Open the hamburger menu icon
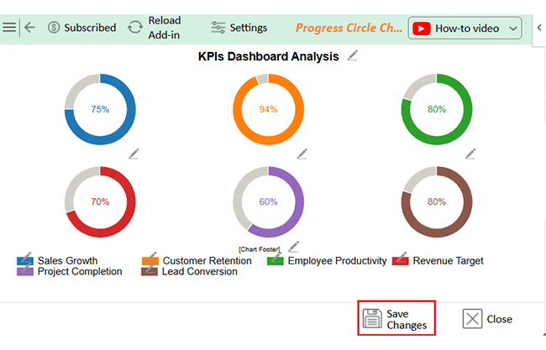 click(x=9, y=28)
